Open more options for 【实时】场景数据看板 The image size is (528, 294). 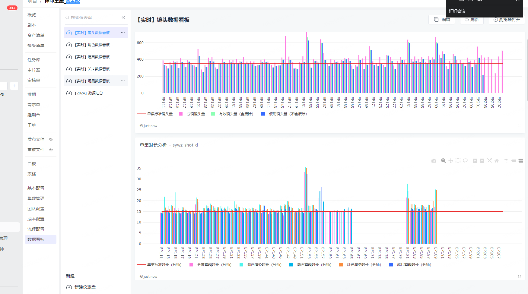[123, 81]
